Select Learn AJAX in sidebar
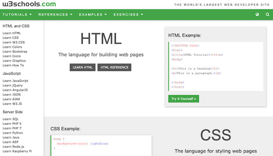The height and width of the screenshot is (156, 273). point(11,99)
